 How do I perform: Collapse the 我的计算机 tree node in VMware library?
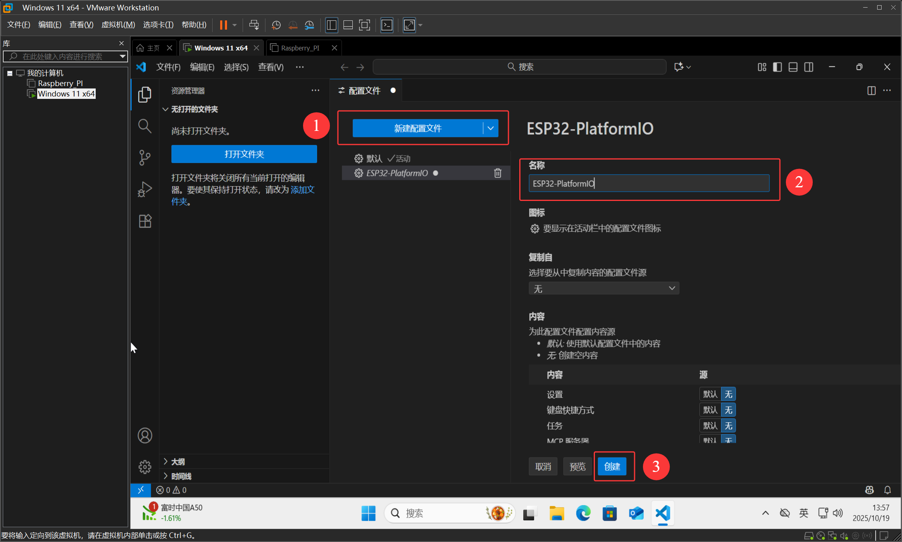click(10, 73)
